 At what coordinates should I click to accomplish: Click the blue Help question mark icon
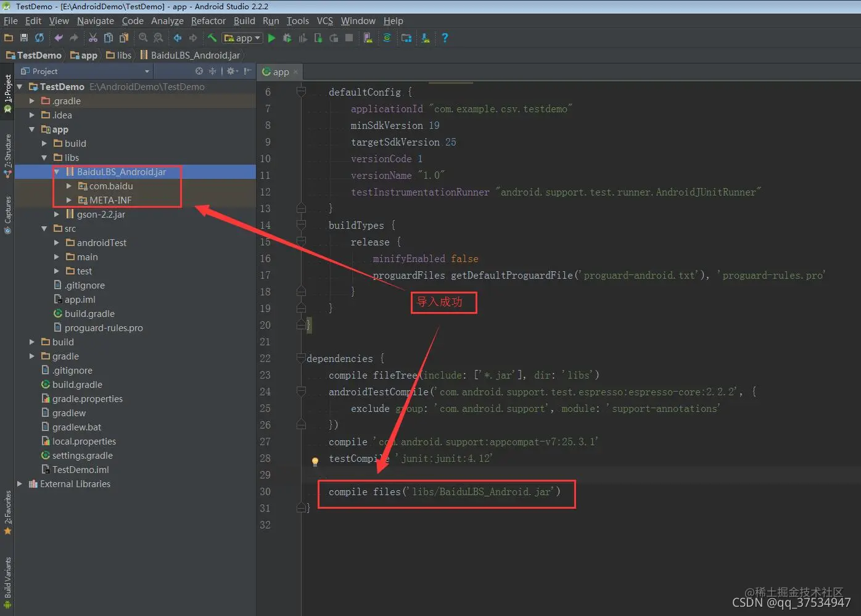point(445,38)
